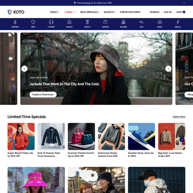Expand the Jackets menu

(x=110, y=12)
